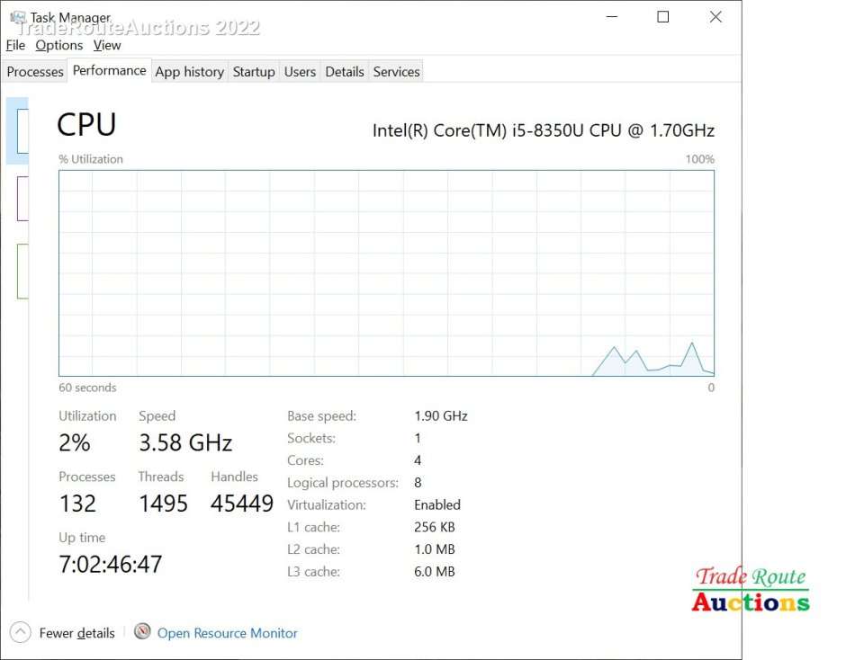
Task: View the Details tab
Action: tap(345, 72)
